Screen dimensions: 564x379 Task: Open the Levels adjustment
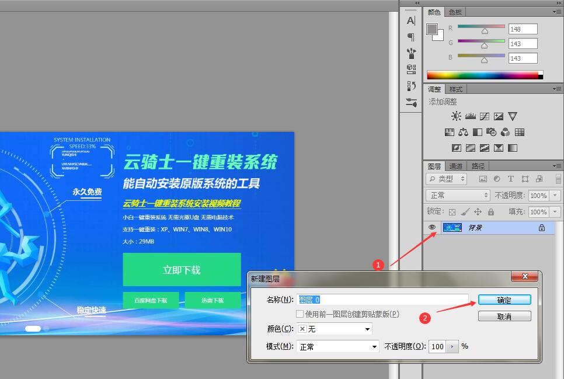(471, 116)
